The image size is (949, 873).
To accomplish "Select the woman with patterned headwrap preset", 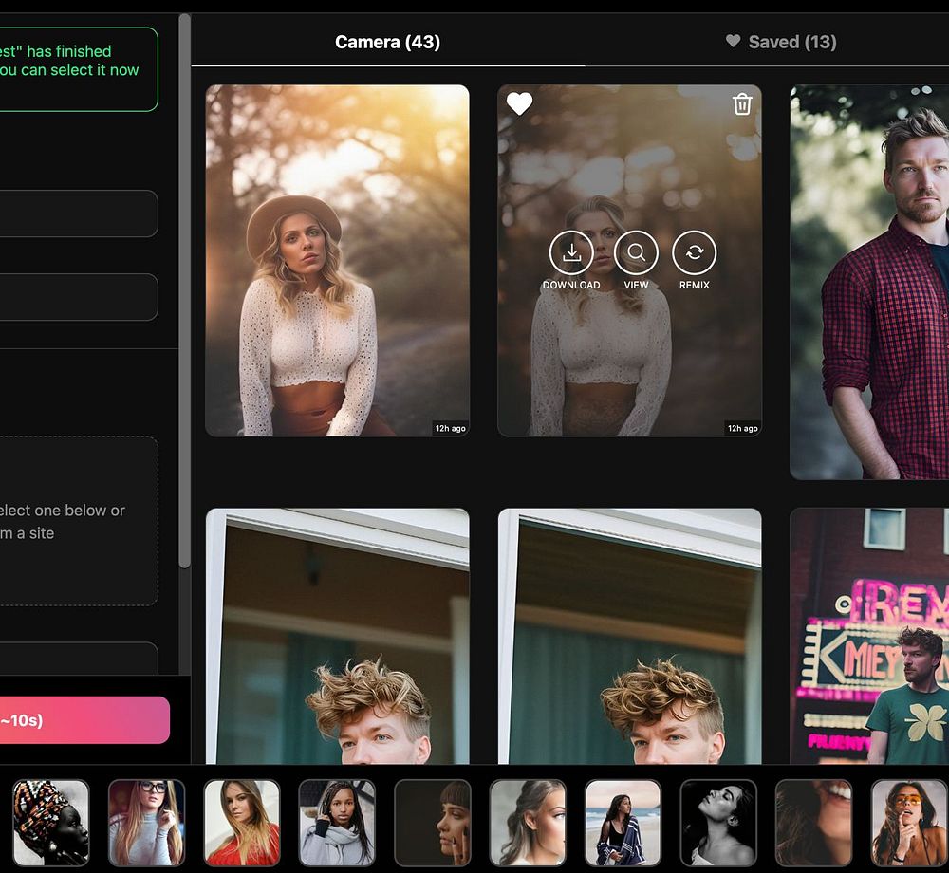I will (51, 823).
